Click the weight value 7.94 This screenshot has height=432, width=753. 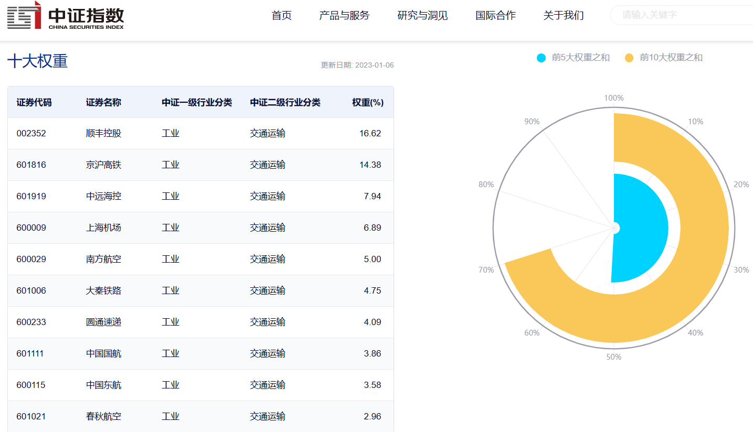click(x=372, y=196)
